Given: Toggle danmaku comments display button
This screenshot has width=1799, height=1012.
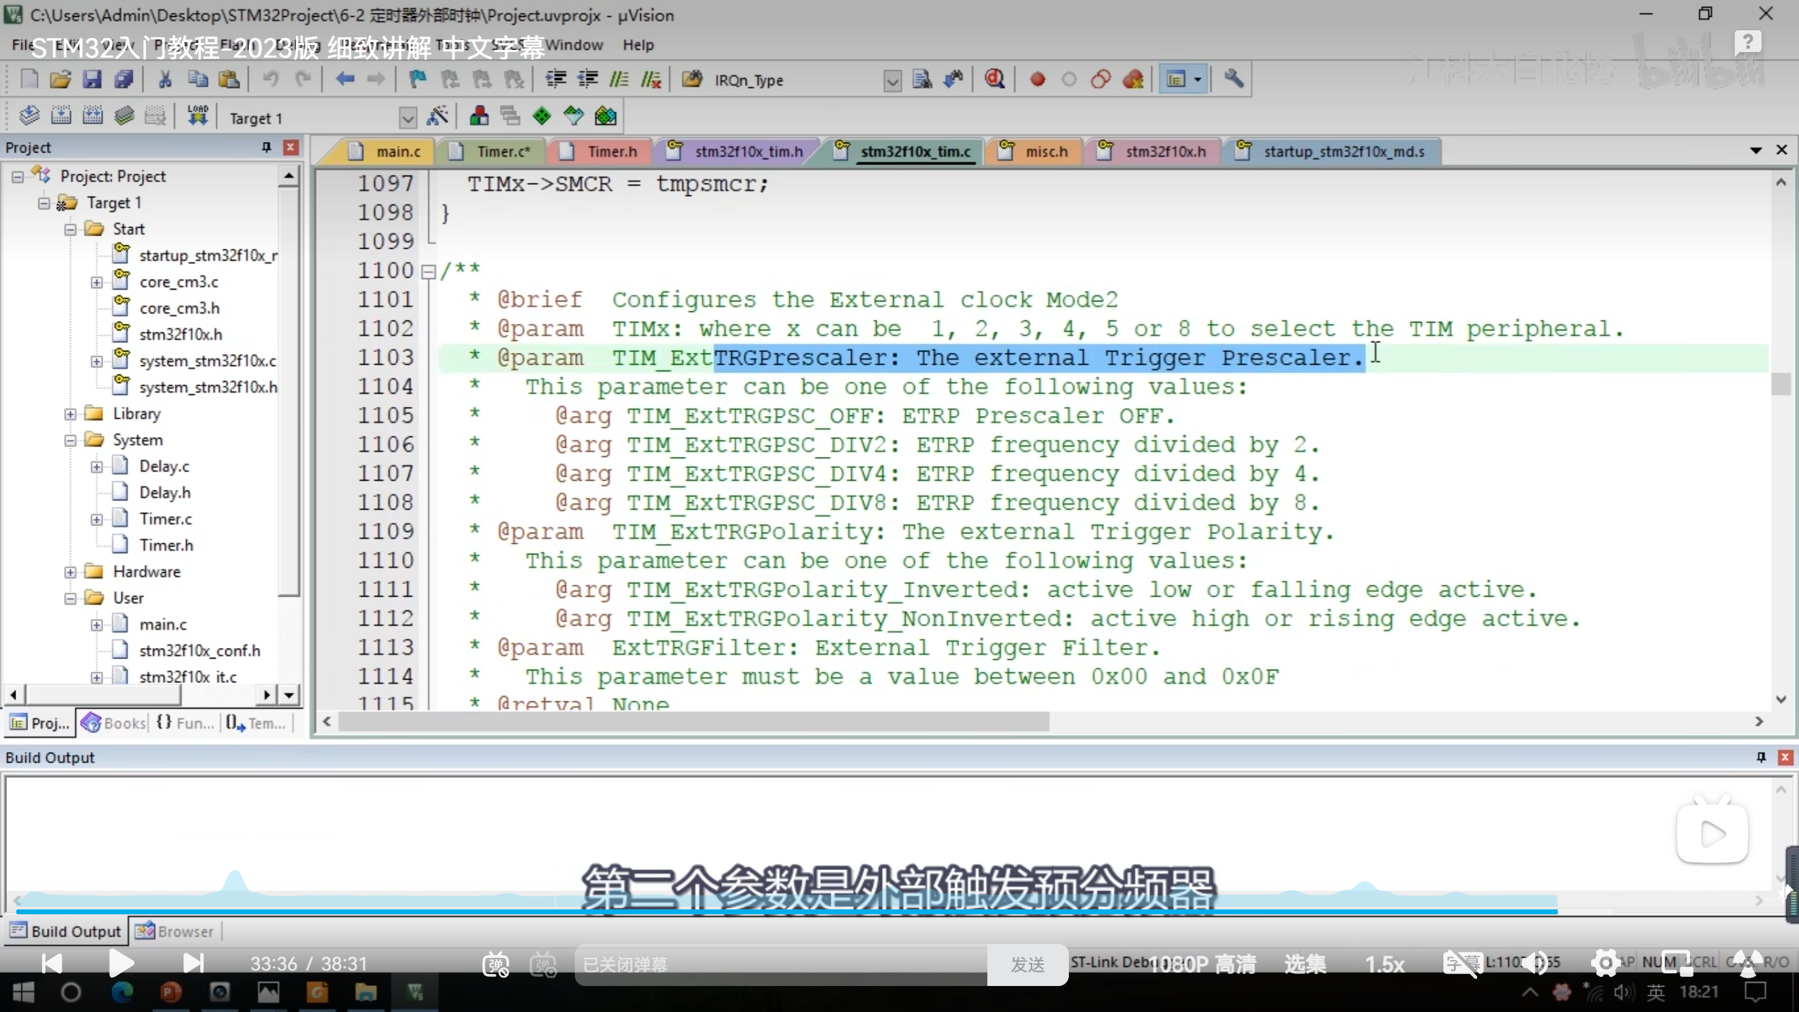Looking at the screenshot, I should [495, 964].
